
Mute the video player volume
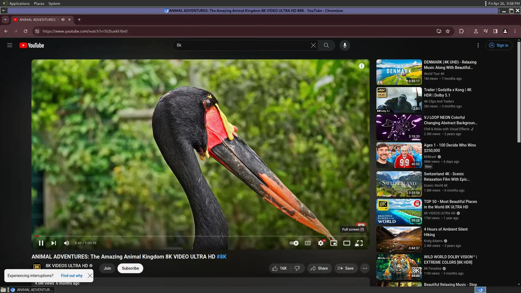66,243
